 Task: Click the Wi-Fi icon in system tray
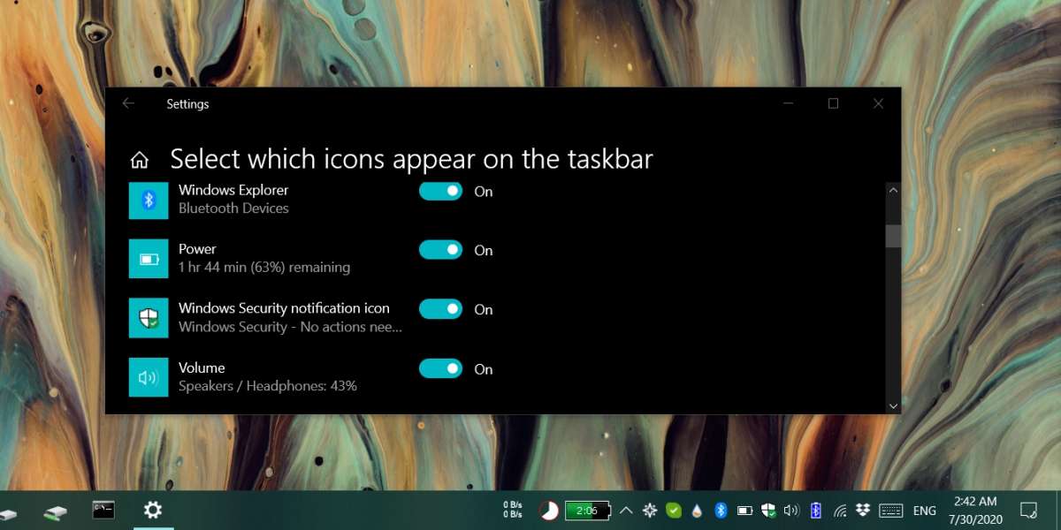840,510
